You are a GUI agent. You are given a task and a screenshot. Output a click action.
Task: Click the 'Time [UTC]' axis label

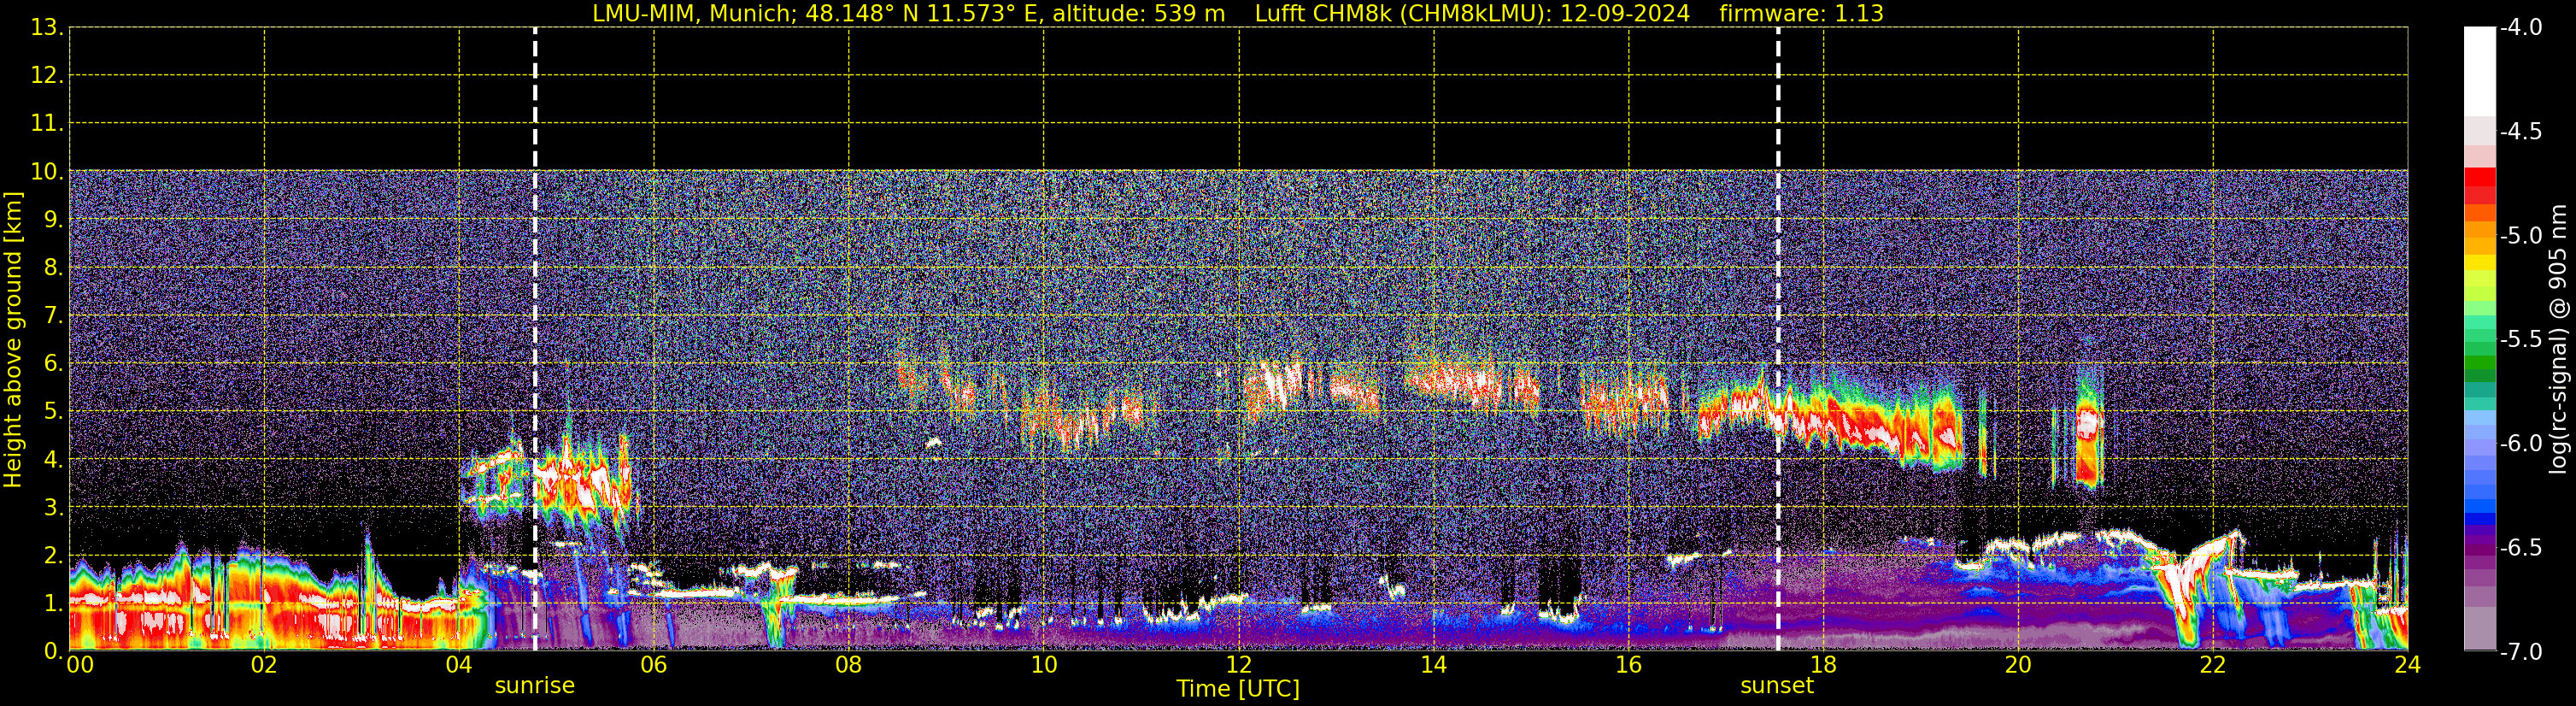tap(1238, 689)
